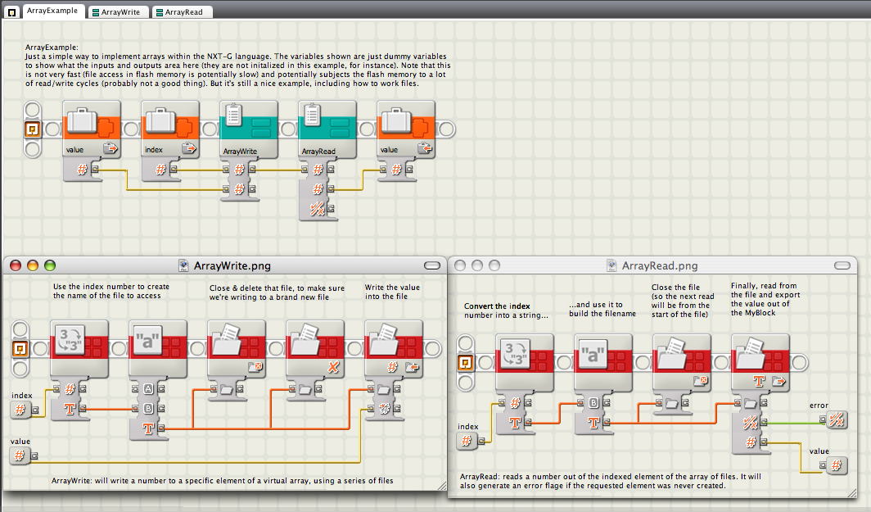Click green zoom button of ArrayWrite.png window

click(50, 265)
